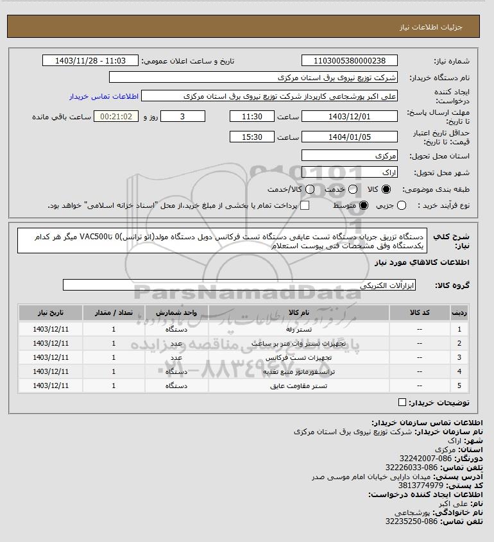494x542 pixels.
Task: Click the postal code 3813774979
Action: click(420, 486)
